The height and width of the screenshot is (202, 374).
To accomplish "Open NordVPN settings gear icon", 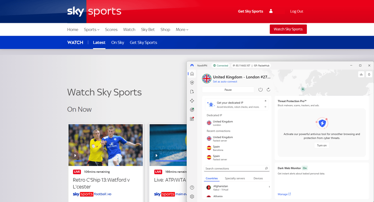I will 192,197.
